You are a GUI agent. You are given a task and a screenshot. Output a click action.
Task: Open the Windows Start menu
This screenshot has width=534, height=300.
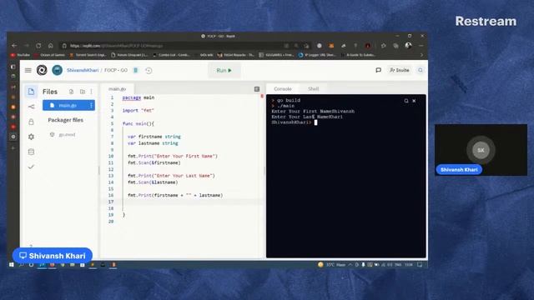[x=11, y=265]
